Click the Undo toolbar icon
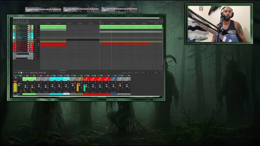The image size is (260, 146). click(x=23, y=20)
